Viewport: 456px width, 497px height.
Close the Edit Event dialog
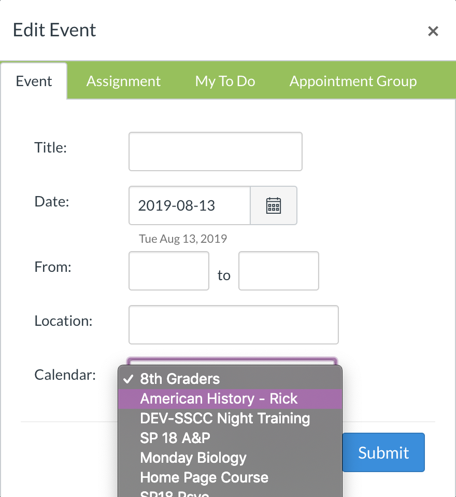(x=433, y=31)
